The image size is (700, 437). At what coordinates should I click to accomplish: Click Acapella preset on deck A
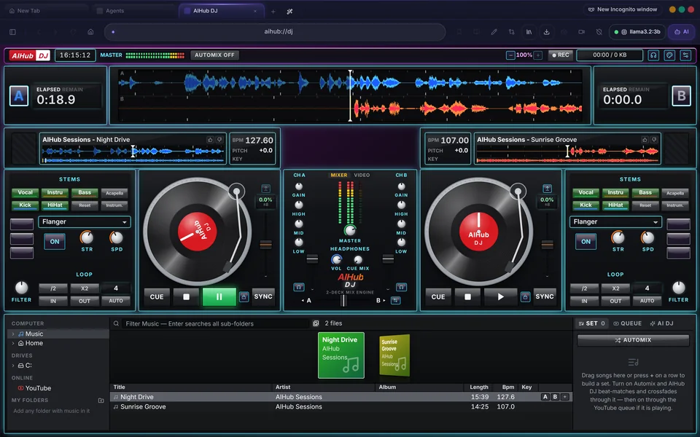pyautogui.click(x=114, y=193)
